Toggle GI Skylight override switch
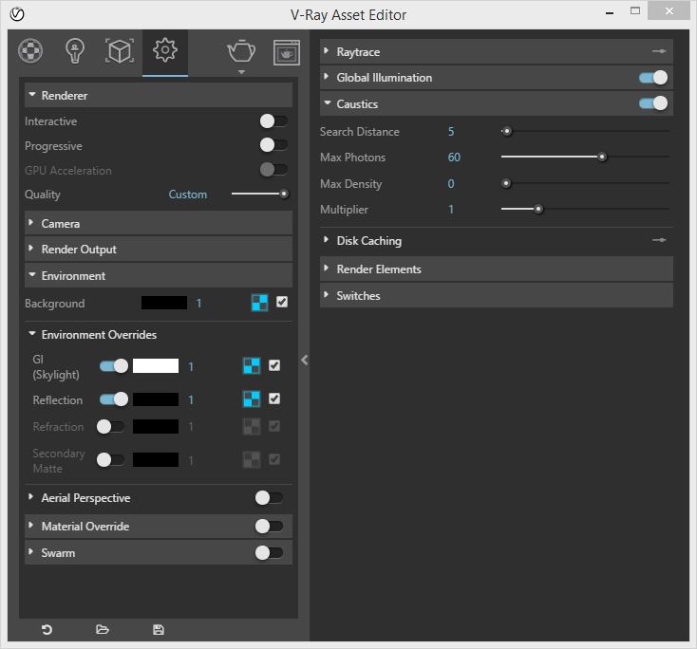697x649 pixels. pyautogui.click(x=114, y=366)
